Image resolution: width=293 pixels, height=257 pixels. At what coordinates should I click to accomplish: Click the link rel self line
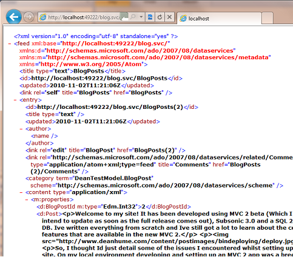tap(96, 93)
